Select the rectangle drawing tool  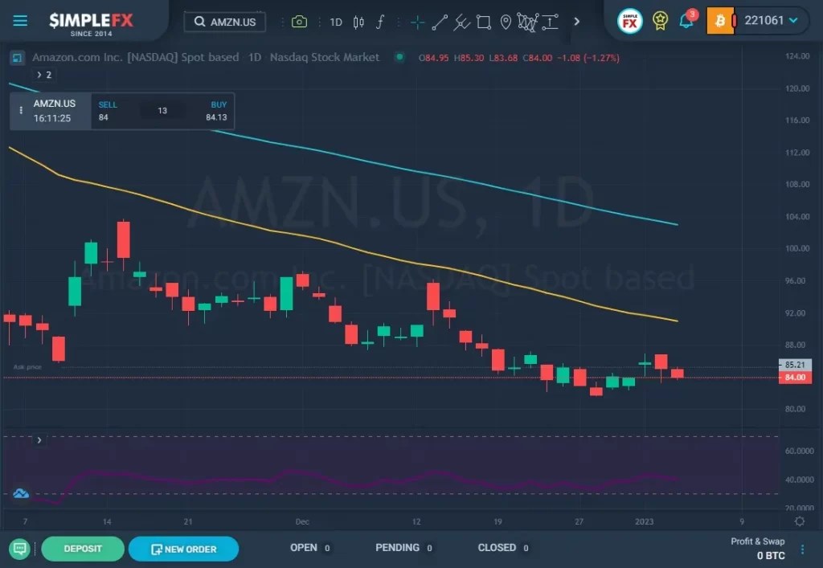pyautogui.click(x=483, y=22)
